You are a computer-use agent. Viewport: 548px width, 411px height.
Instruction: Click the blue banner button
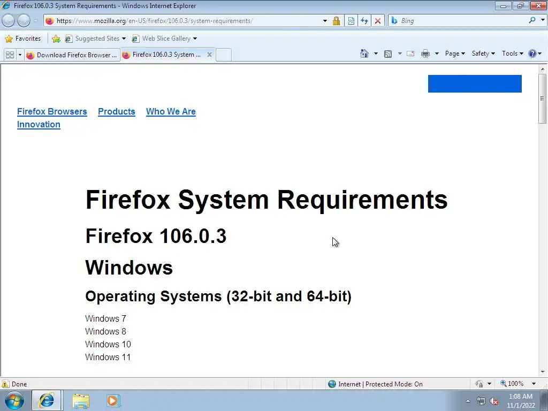click(475, 83)
